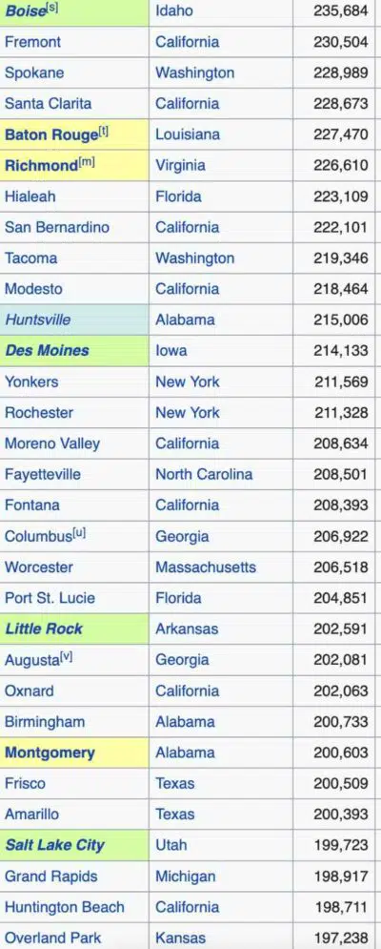The height and width of the screenshot is (949, 381).
Task: Click the Montgomery city link
Action: point(50,753)
